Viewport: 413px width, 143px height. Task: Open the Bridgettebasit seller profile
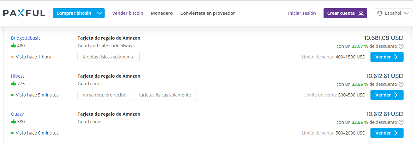click(25, 38)
